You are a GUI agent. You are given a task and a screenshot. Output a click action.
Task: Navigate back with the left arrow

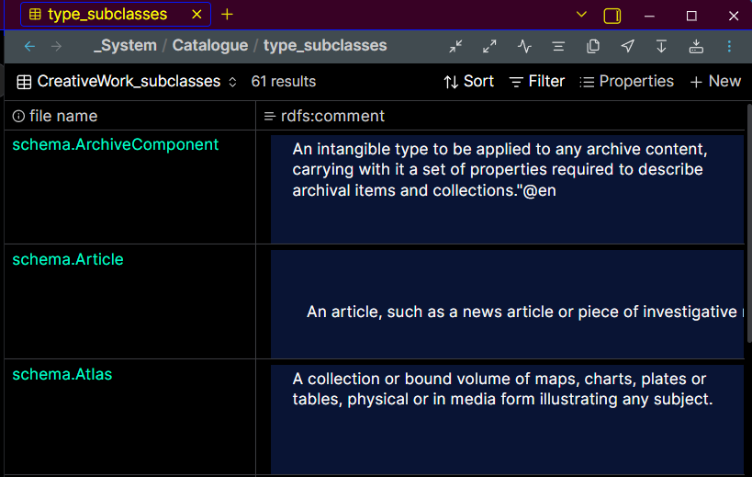pos(29,46)
